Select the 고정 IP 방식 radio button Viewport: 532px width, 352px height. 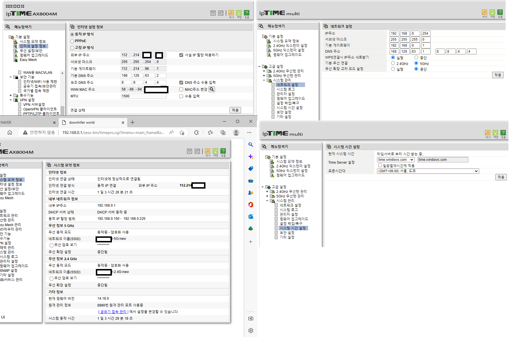click(72, 48)
